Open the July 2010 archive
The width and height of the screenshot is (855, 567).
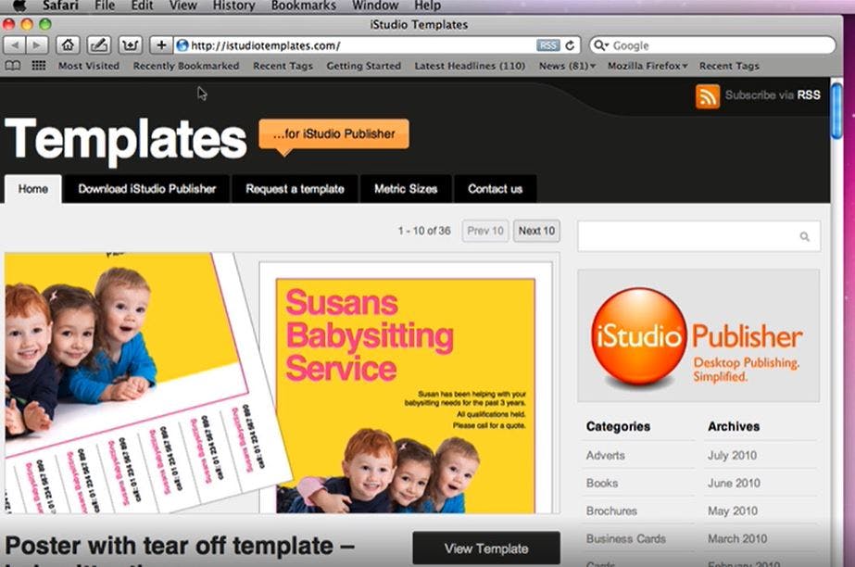[x=733, y=455]
